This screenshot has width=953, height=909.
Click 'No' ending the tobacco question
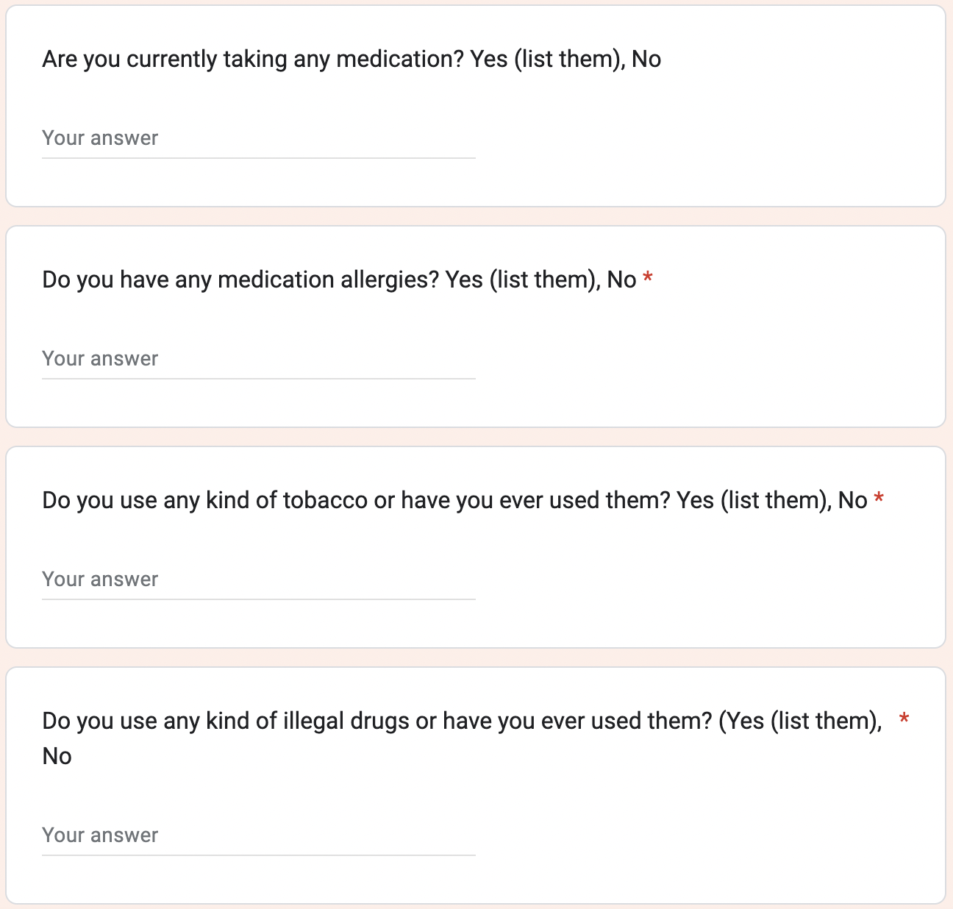853,500
